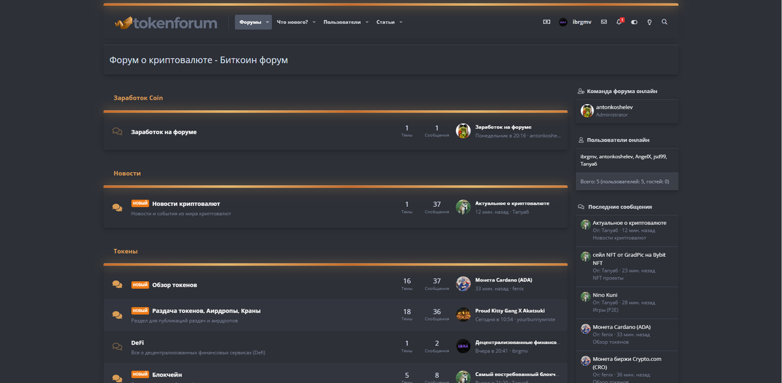Click avatar beside Nino Kuni sidebar post
The height and width of the screenshot is (383, 782).
click(585, 297)
